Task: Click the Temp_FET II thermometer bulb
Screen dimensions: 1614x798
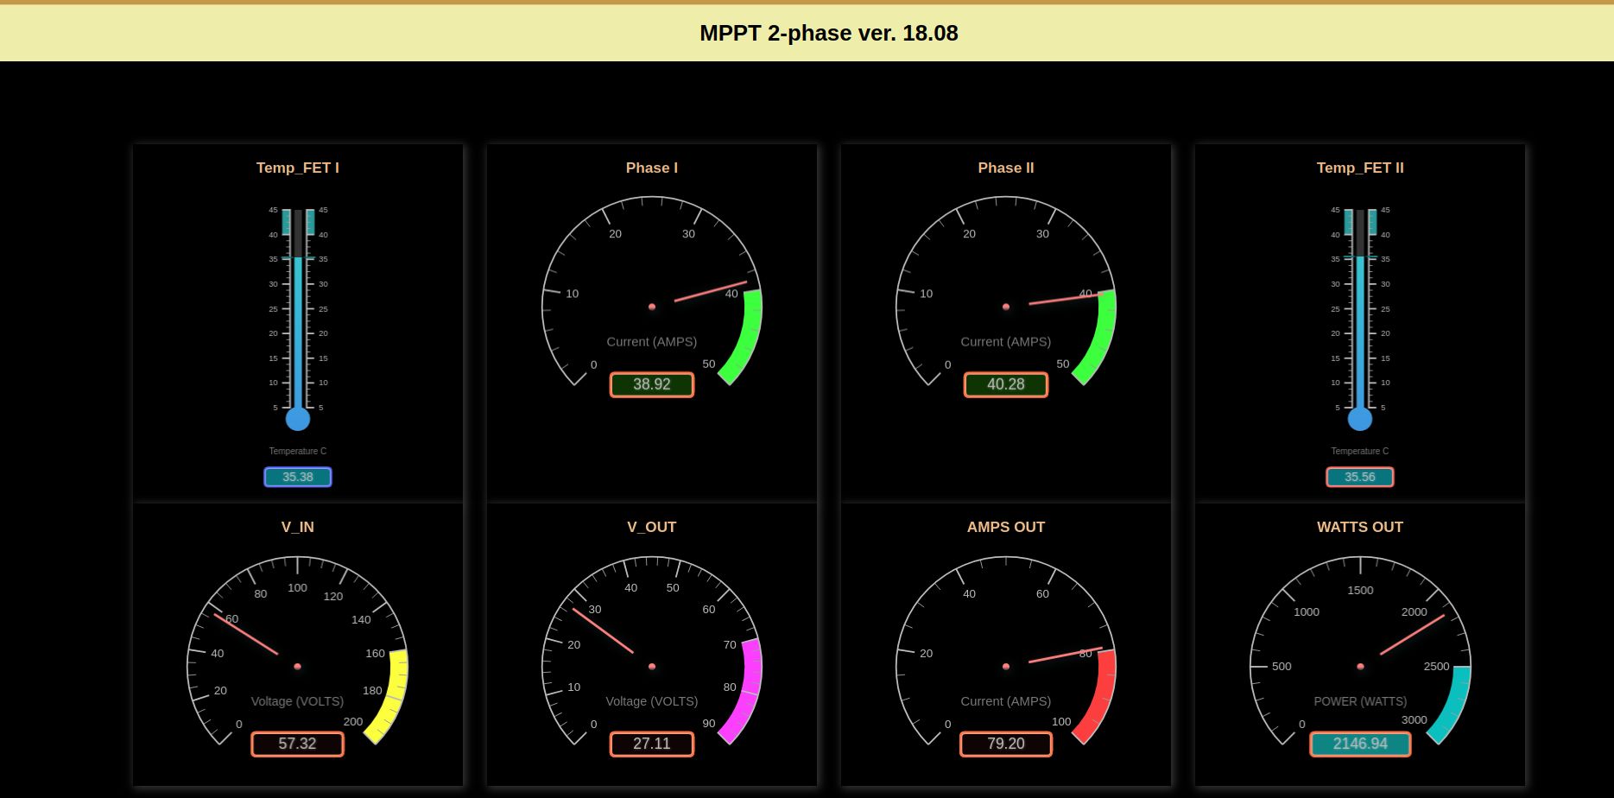Action: point(1360,419)
